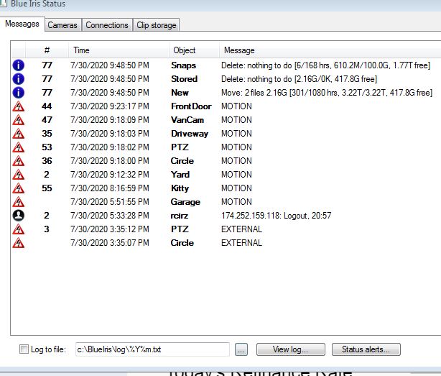
Task: Click alert icon beside Circle 9:18:00 PM
Action: (18, 161)
